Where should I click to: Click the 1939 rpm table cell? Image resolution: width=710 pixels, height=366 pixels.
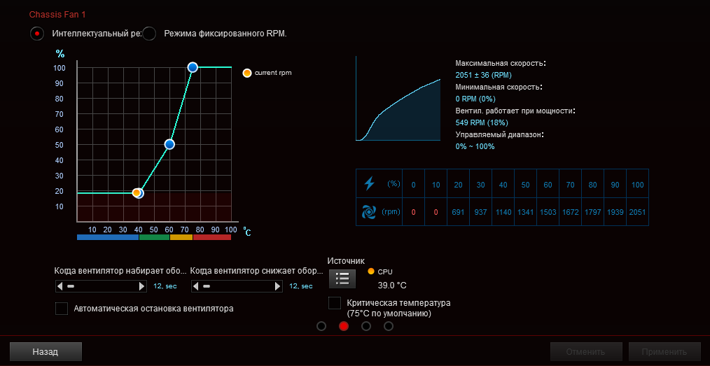point(615,212)
